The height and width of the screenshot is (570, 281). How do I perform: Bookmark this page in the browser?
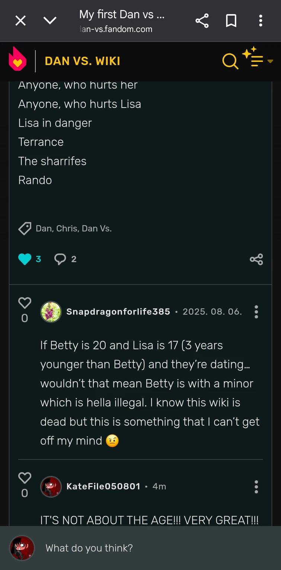[x=231, y=21]
